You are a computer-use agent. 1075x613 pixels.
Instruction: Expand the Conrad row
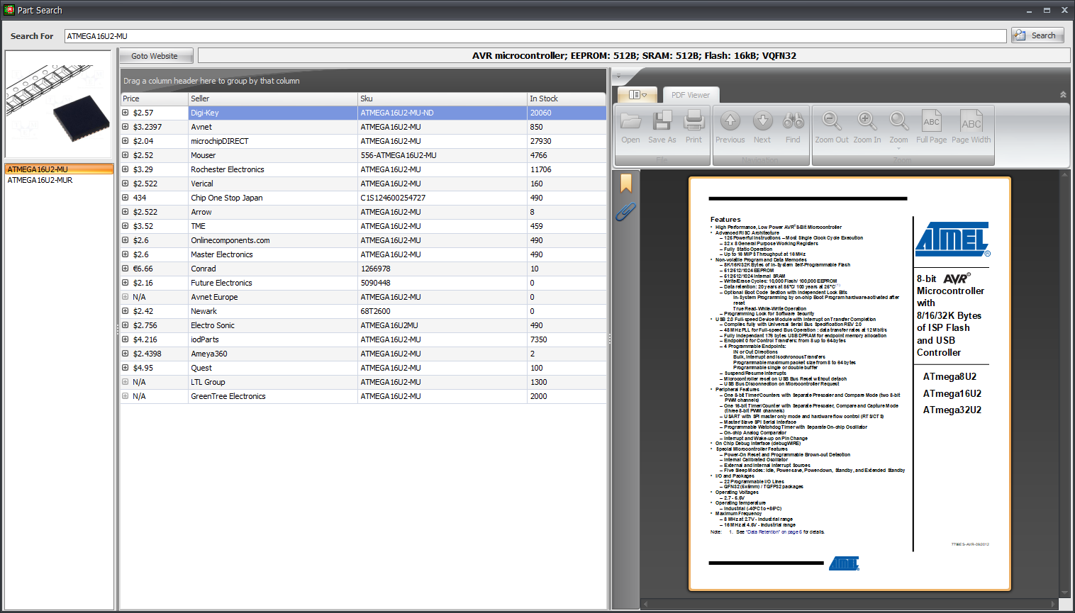pyautogui.click(x=126, y=269)
